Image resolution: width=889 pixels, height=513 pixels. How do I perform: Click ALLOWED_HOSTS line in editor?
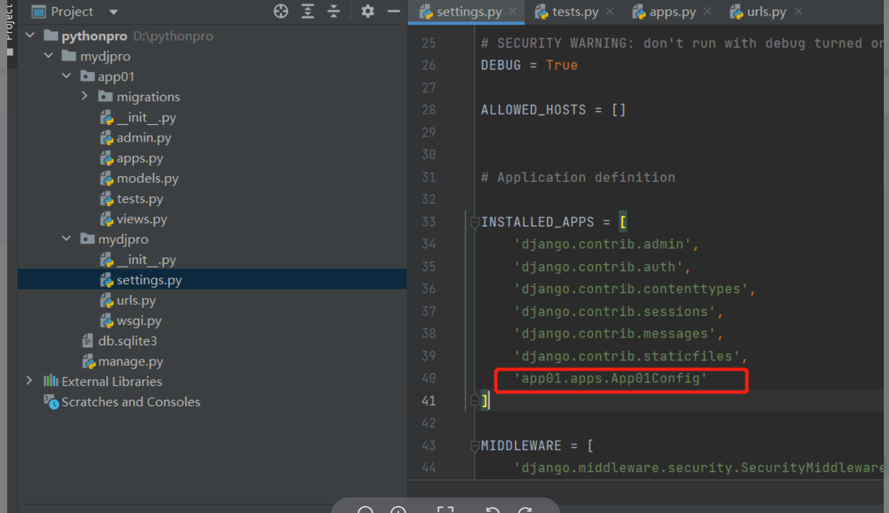(x=553, y=110)
